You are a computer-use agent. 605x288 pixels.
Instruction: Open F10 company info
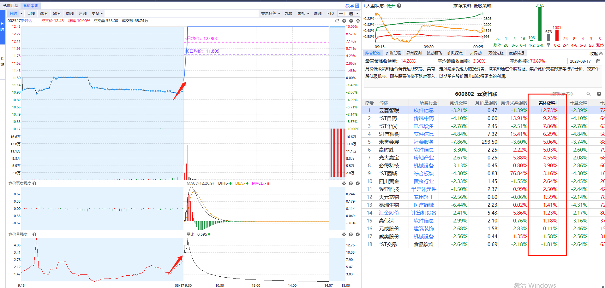pos(331,14)
